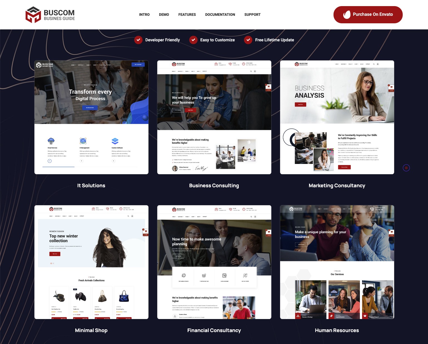The width and height of the screenshot is (428, 344).
Task: Open the FEATURES nav link
Action: pos(187,15)
